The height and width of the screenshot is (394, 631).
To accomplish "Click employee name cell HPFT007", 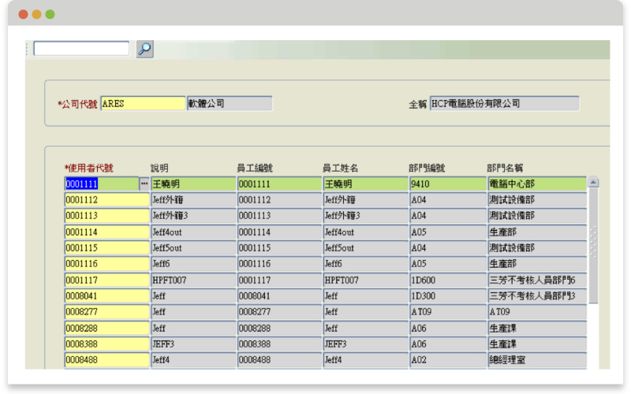I will click(x=364, y=280).
